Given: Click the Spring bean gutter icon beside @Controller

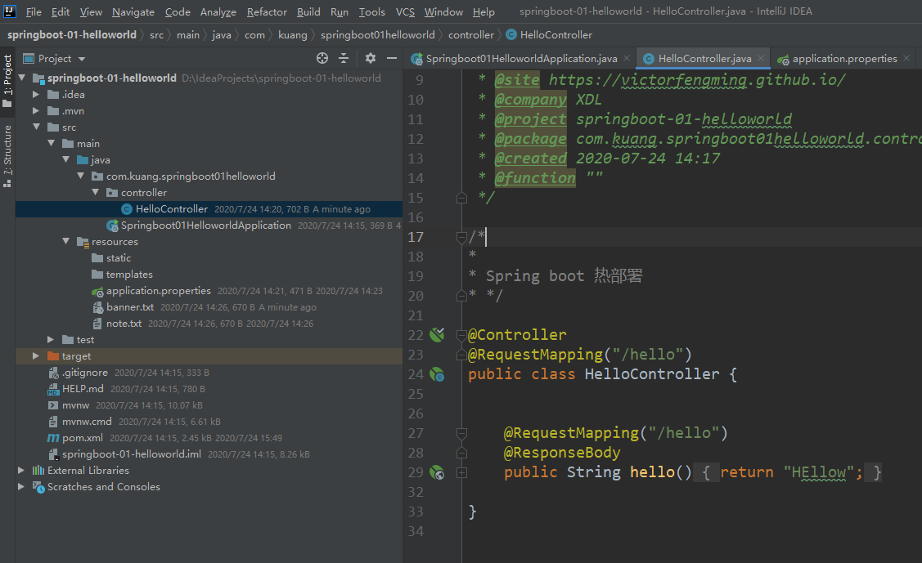Looking at the screenshot, I should [x=438, y=334].
